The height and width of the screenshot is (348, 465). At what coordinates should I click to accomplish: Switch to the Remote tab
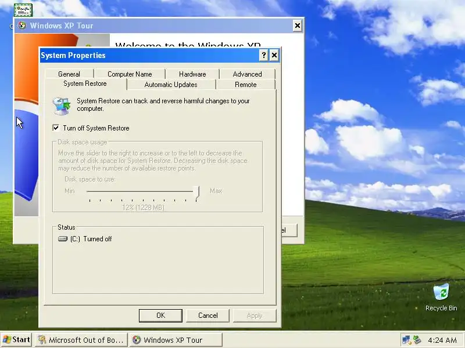(245, 85)
